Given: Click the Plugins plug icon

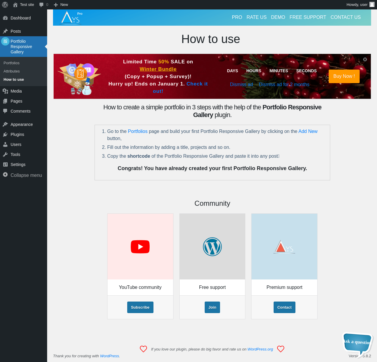Looking at the screenshot, I should [x=5, y=134].
